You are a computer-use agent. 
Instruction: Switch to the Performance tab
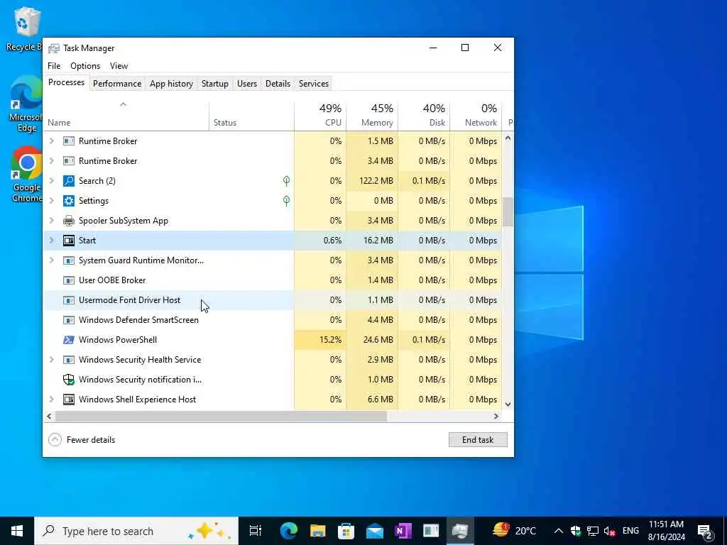[117, 84]
